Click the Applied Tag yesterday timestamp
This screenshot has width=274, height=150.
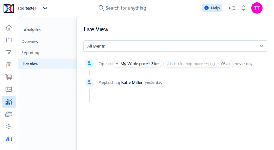(x=153, y=83)
